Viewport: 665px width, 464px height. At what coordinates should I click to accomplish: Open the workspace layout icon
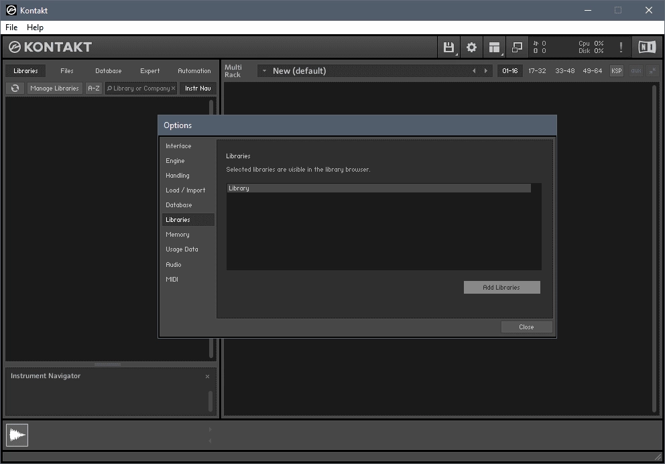[x=494, y=47]
